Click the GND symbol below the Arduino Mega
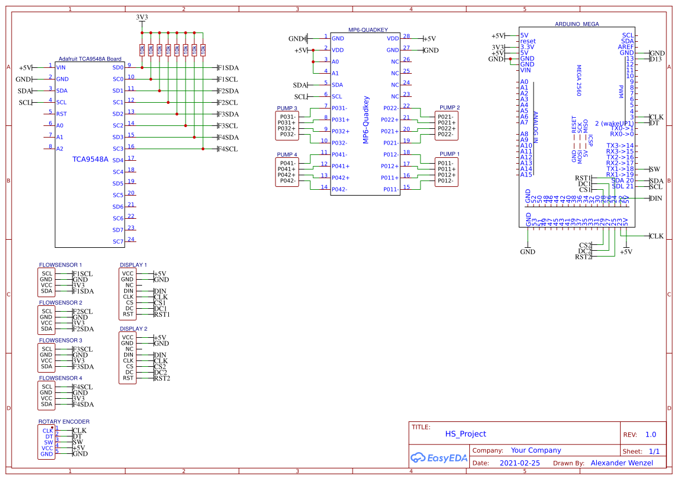Viewport: 678px width, 480px height. pyautogui.click(x=527, y=251)
